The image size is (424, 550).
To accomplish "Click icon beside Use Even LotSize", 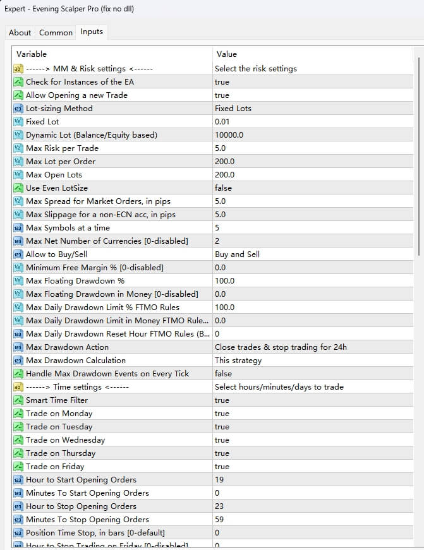I will pos(18,188).
